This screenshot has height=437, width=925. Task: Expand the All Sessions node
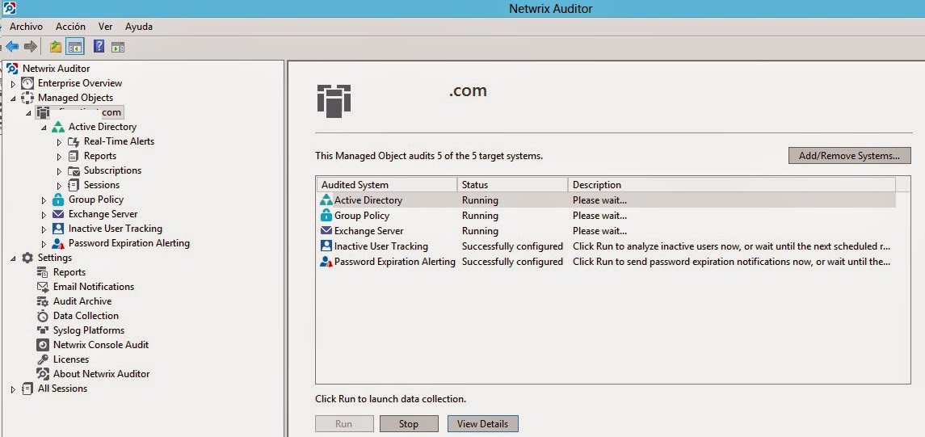(13, 389)
